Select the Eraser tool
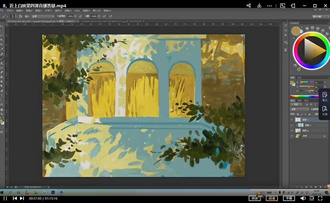The height and width of the screenshot is (203, 330). tap(2, 72)
